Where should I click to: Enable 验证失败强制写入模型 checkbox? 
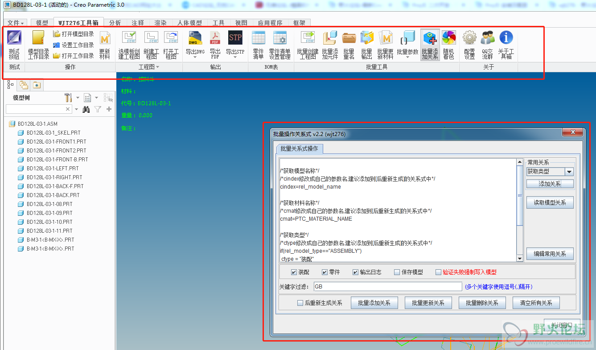[x=438, y=272]
